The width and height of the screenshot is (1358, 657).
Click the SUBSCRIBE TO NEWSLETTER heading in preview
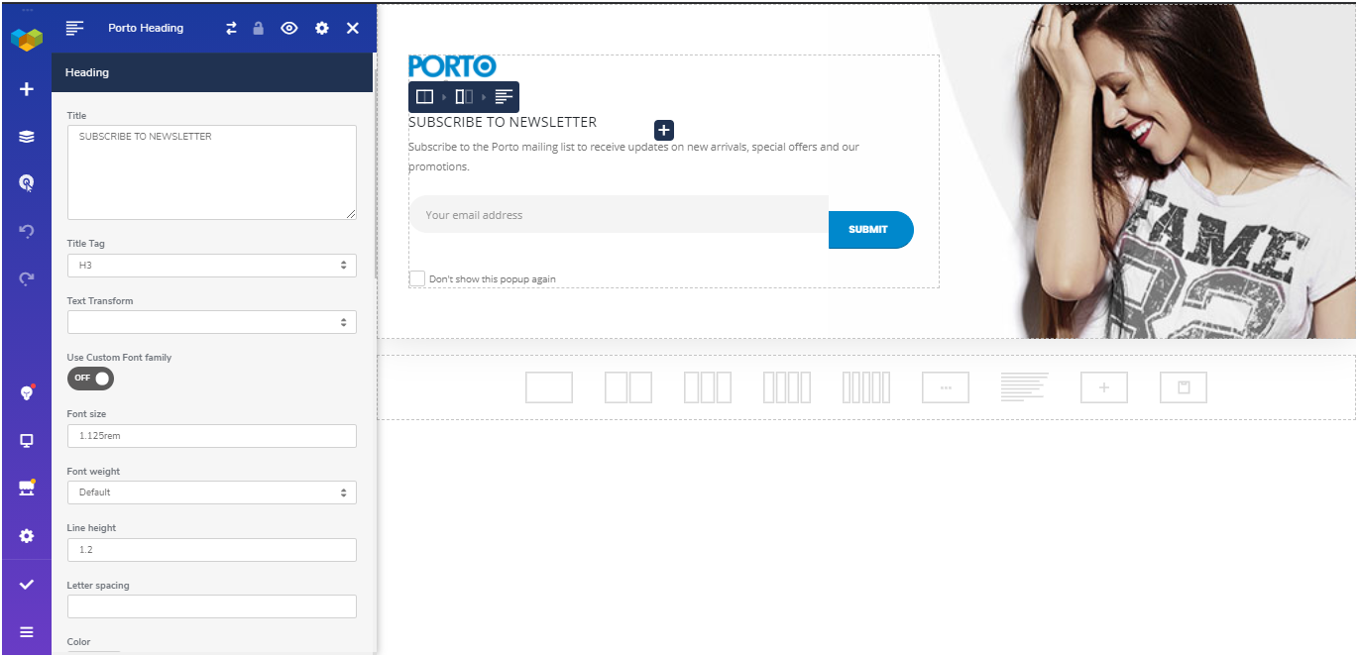point(503,122)
